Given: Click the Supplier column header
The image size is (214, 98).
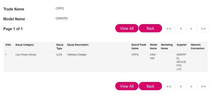Looking at the screenshot, I should coord(182,45).
